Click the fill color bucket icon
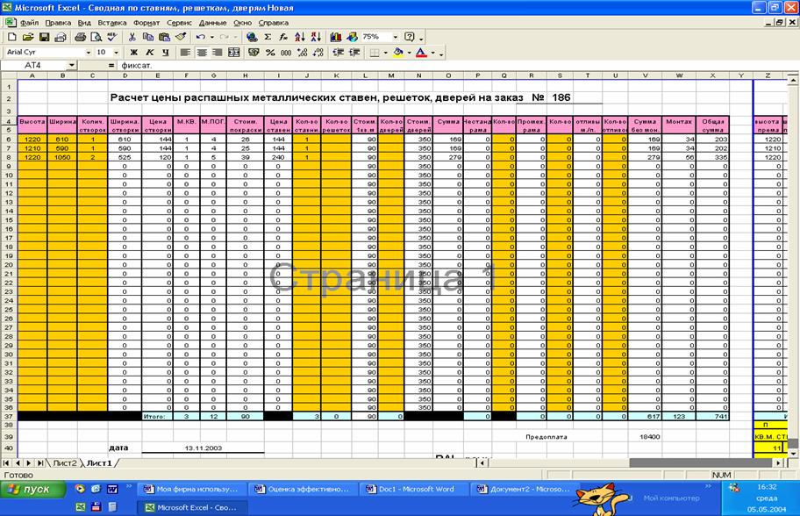Image resolution: width=800 pixels, height=516 pixels. click(x=397, y=53)
